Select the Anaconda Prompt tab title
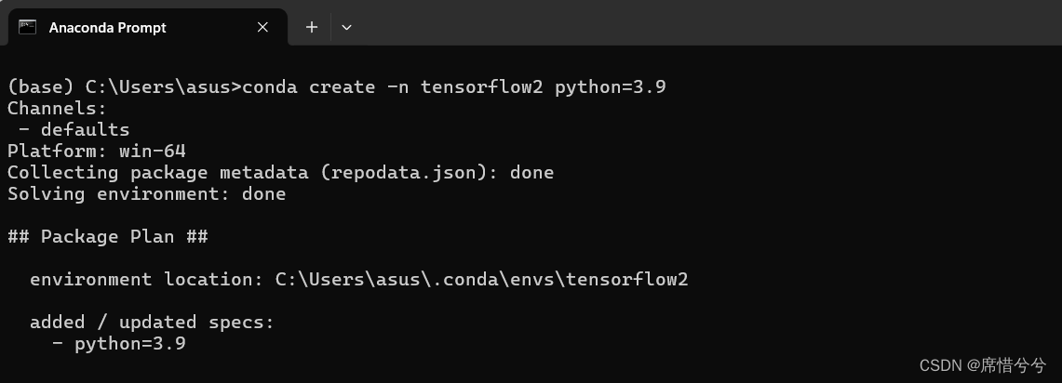The image size is (1062, 383). coord(108,28)
